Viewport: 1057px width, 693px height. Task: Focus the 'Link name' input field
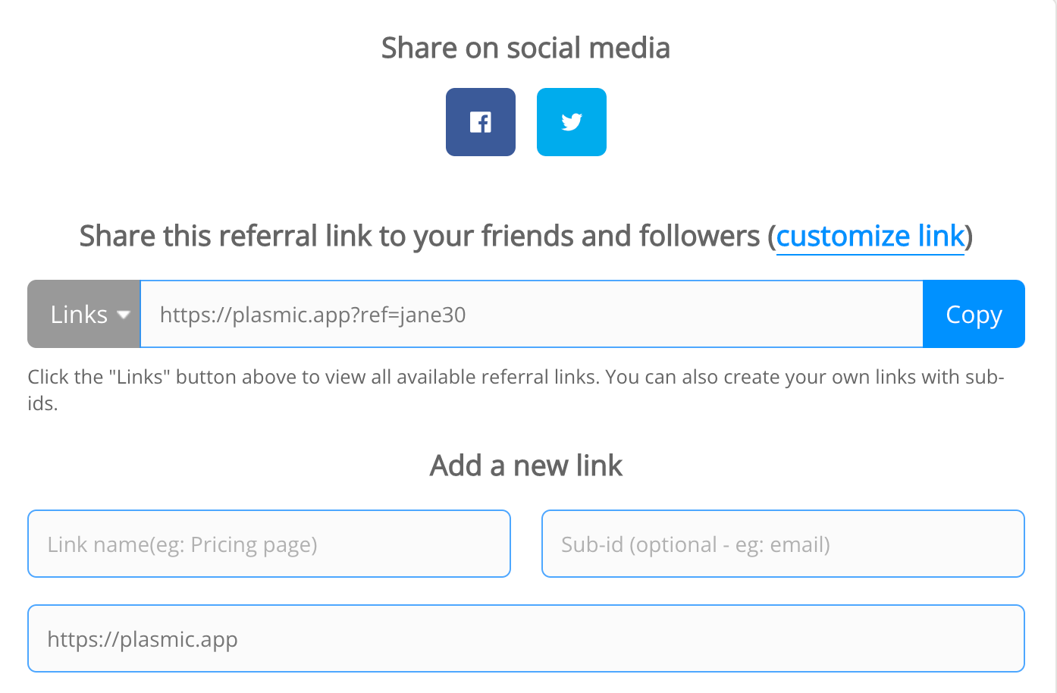(269, 544)
